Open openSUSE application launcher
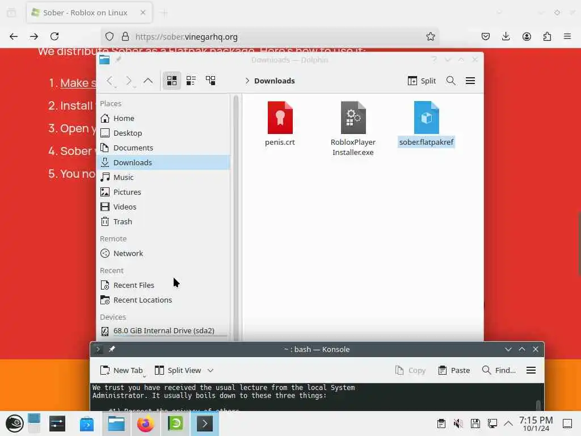The image size is (581, 436). coord(14,424)
